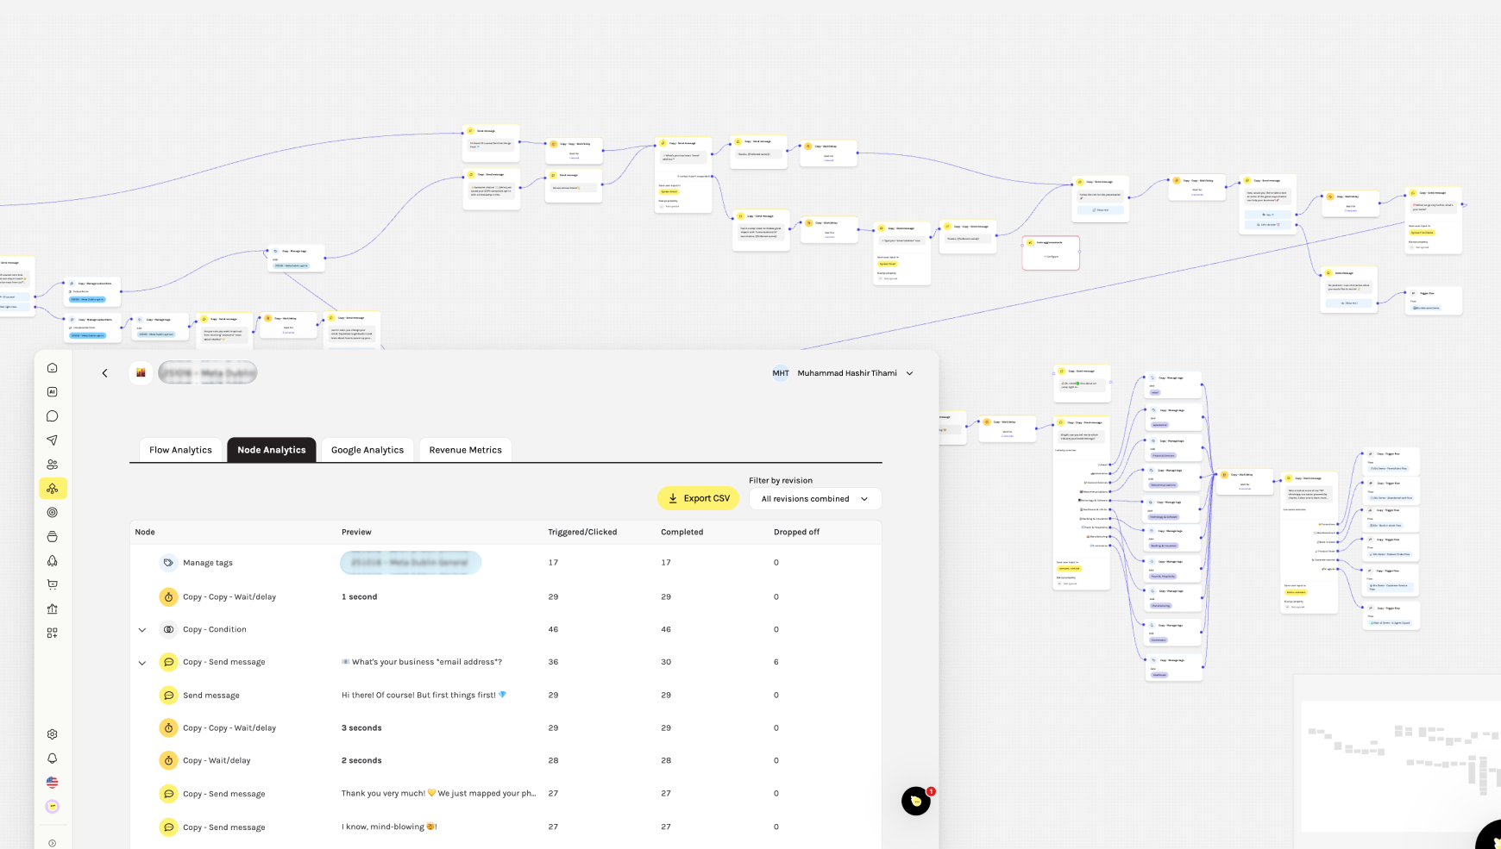Check notifications using the bell icon

(x=52, y=758)
